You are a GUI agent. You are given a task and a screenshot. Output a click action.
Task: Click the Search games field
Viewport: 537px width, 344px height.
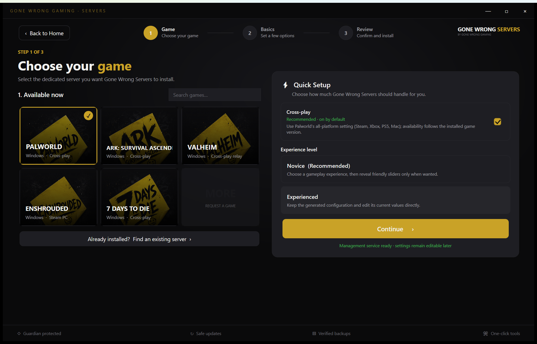pos(215,95)
